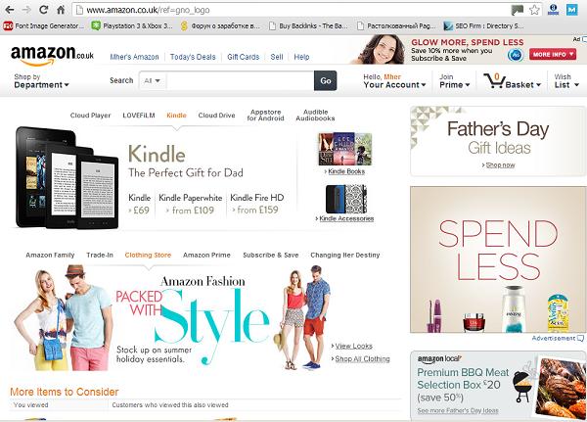This screenshot has height=422, width=587.
Task: Go to the browser home icon
Action: pyautogui.click(x=61, y=10)
